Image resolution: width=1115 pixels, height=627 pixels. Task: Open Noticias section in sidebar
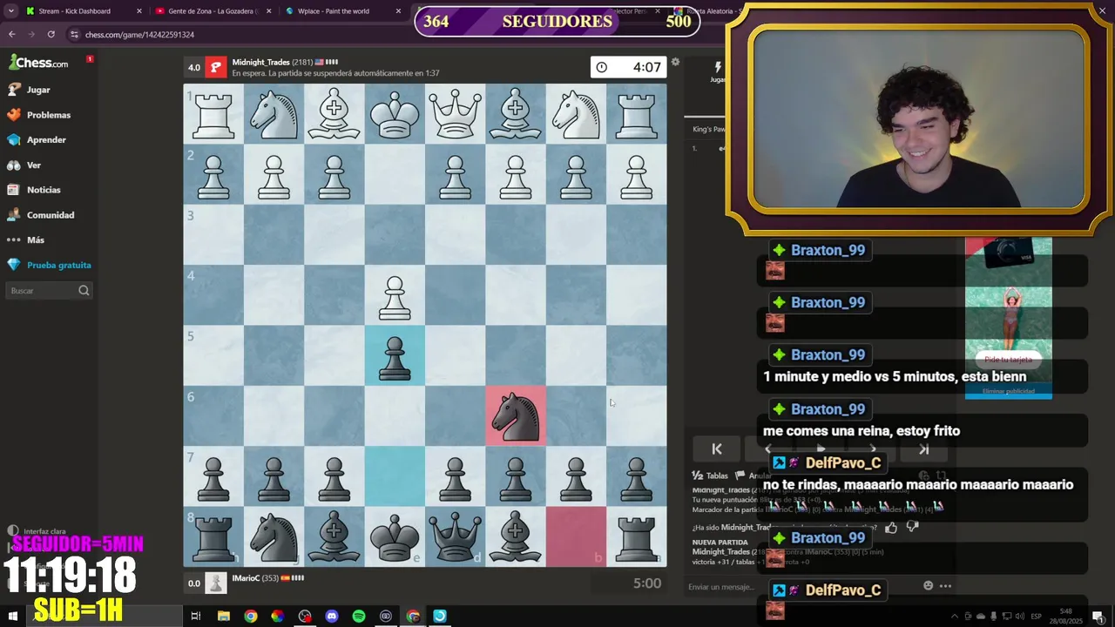point(34,190)
